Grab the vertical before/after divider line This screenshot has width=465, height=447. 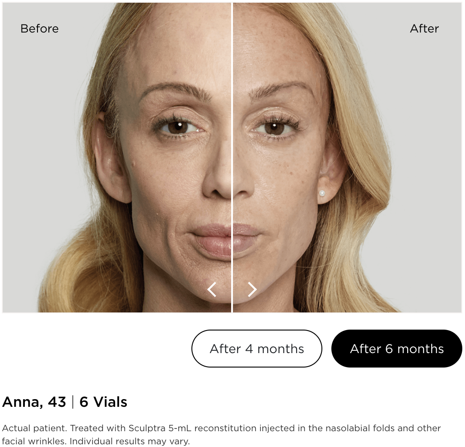tap(232, 157)
